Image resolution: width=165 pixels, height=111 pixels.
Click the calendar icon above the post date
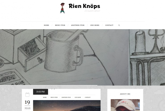pyautogui.click(x=27, y=94)
